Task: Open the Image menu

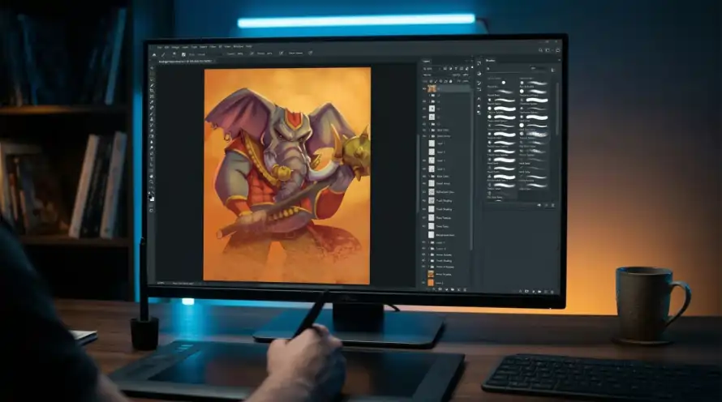Action: click(x=175, y=47)
